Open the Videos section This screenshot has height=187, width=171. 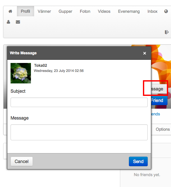tap(104, 11)
